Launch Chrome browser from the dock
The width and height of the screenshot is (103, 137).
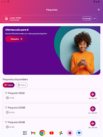[42, 133]
